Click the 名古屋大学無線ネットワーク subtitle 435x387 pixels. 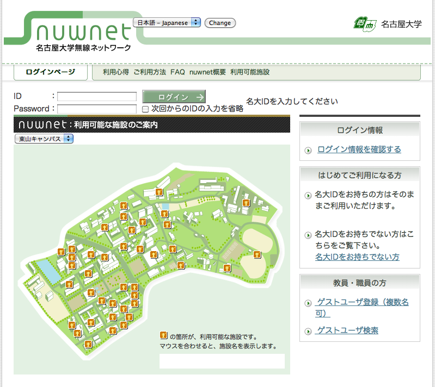tap(83, 48)
